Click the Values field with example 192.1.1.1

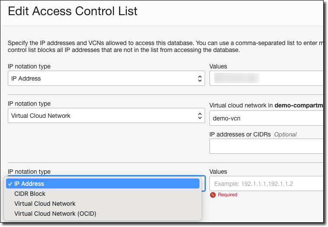pyautogui.click(x=267, y=184)
